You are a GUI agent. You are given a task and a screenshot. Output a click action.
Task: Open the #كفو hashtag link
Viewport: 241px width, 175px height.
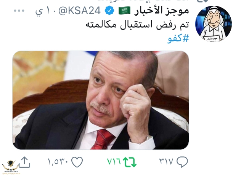click(x=178, y=38)
